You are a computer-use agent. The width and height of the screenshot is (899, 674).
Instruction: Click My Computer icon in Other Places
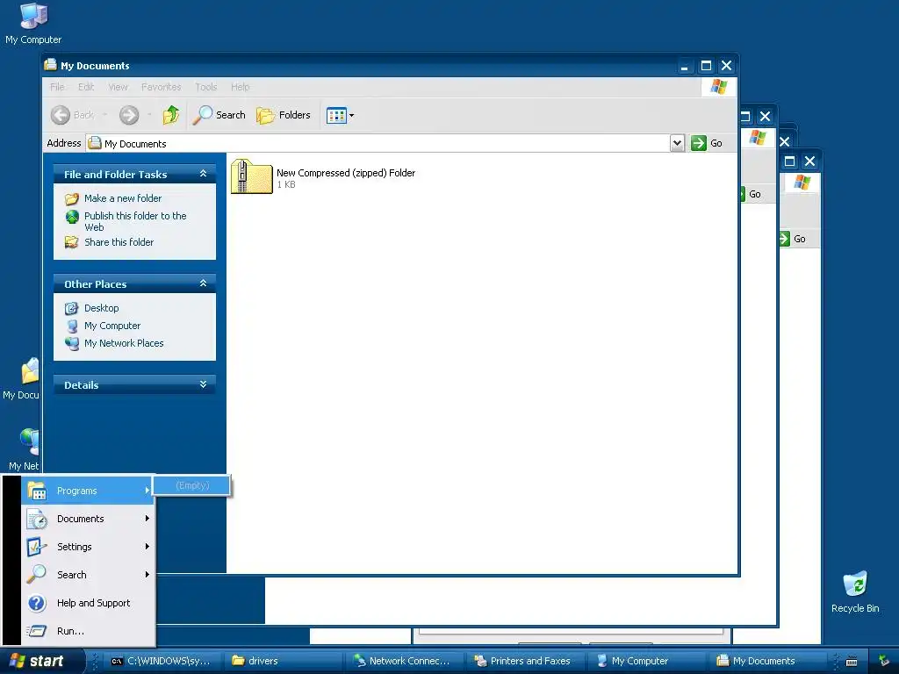pyautogui.click(x=72, y=326)
